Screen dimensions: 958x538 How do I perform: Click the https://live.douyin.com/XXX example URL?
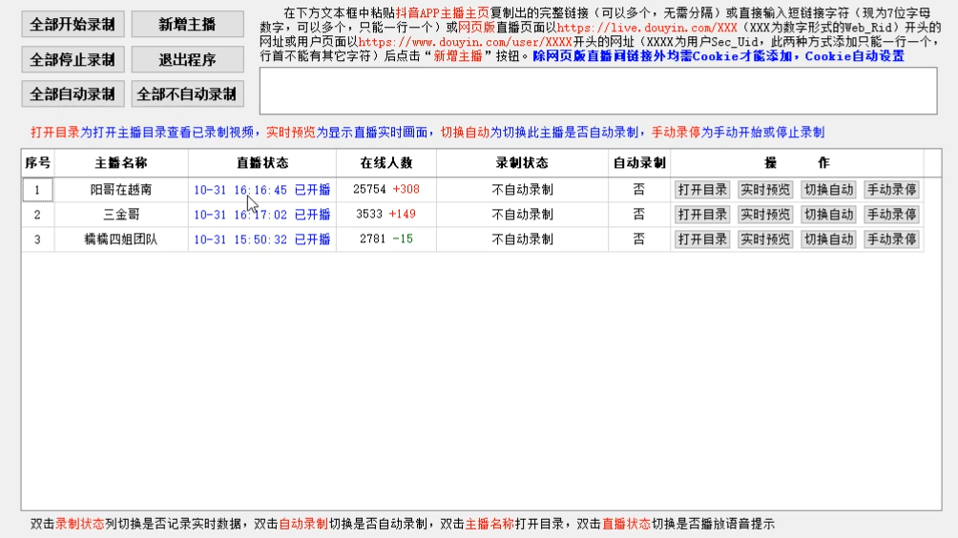647,28
